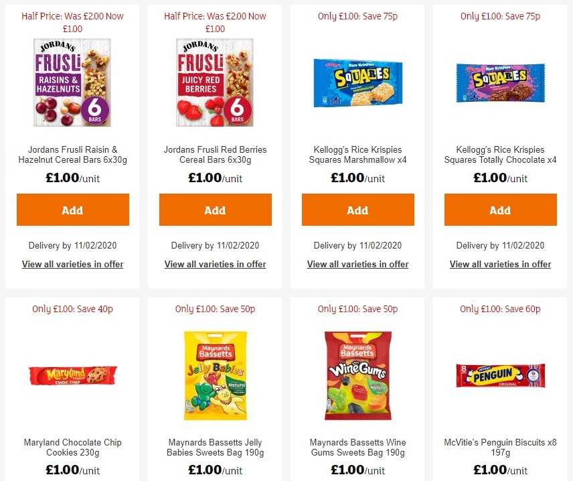Select the McVitie's Penguin Biscuits x8 title
Viewport: 573px width, 481px height.
coord(500,448)
